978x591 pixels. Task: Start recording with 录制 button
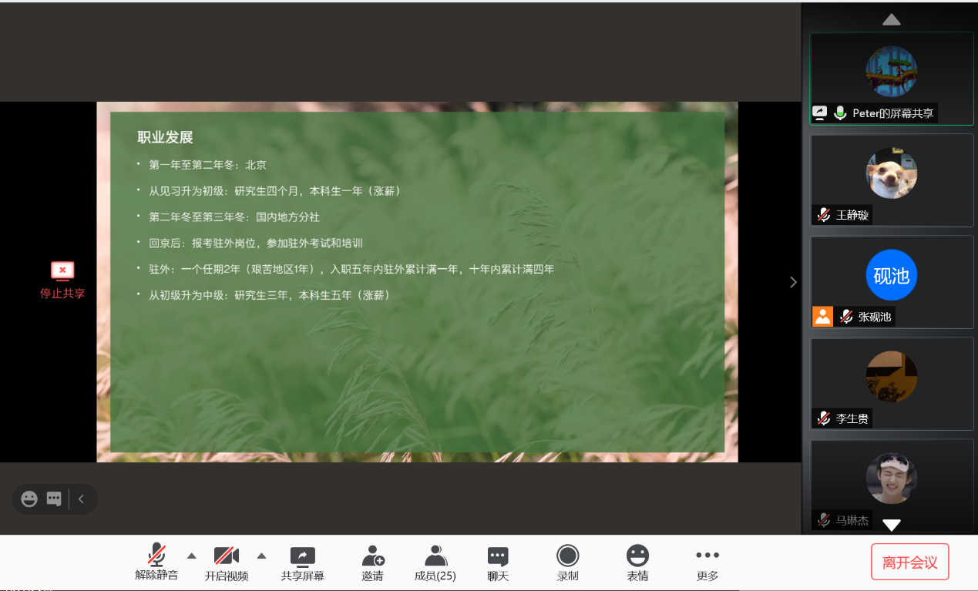click(x=568, y=562)
